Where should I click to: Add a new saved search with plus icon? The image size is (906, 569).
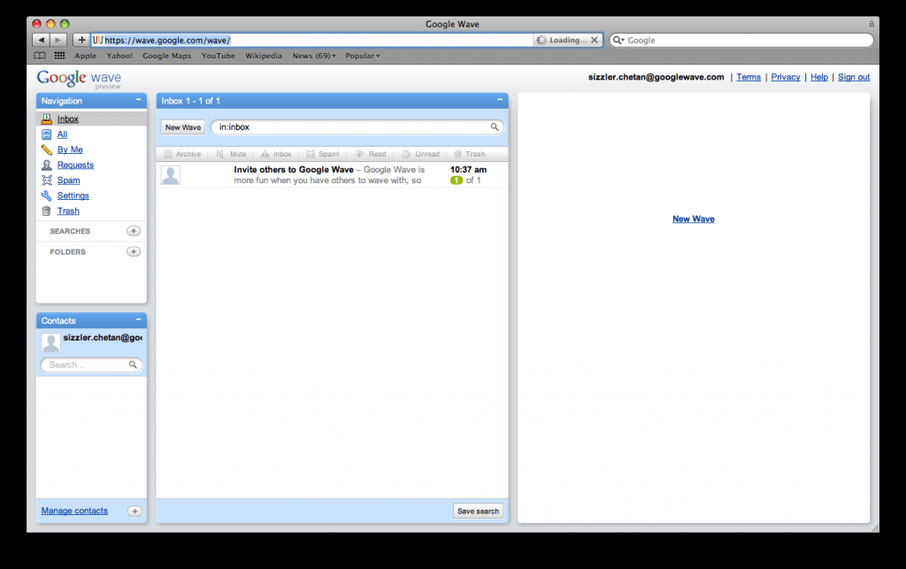point(134,231)
